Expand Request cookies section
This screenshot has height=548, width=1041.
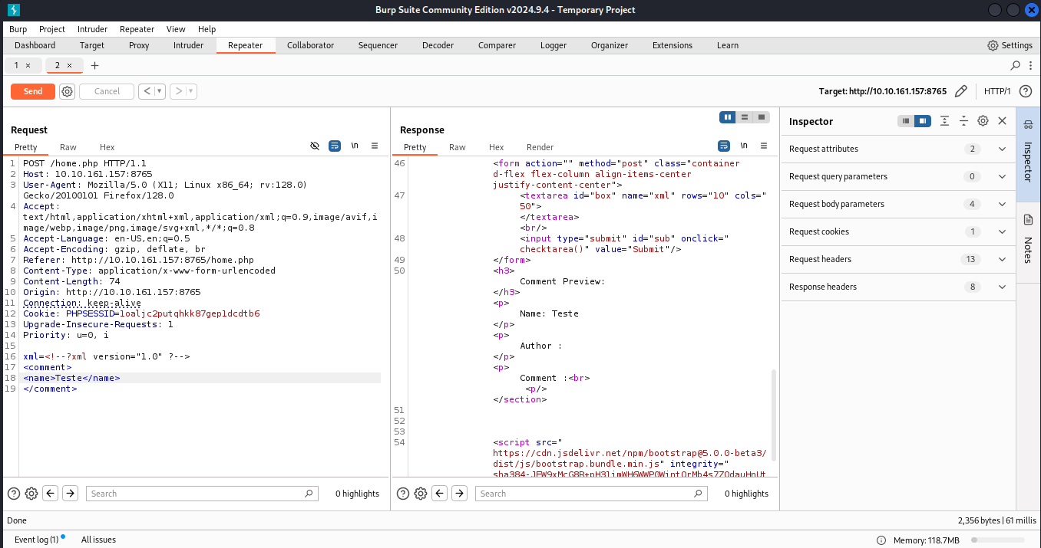point(898,231)
